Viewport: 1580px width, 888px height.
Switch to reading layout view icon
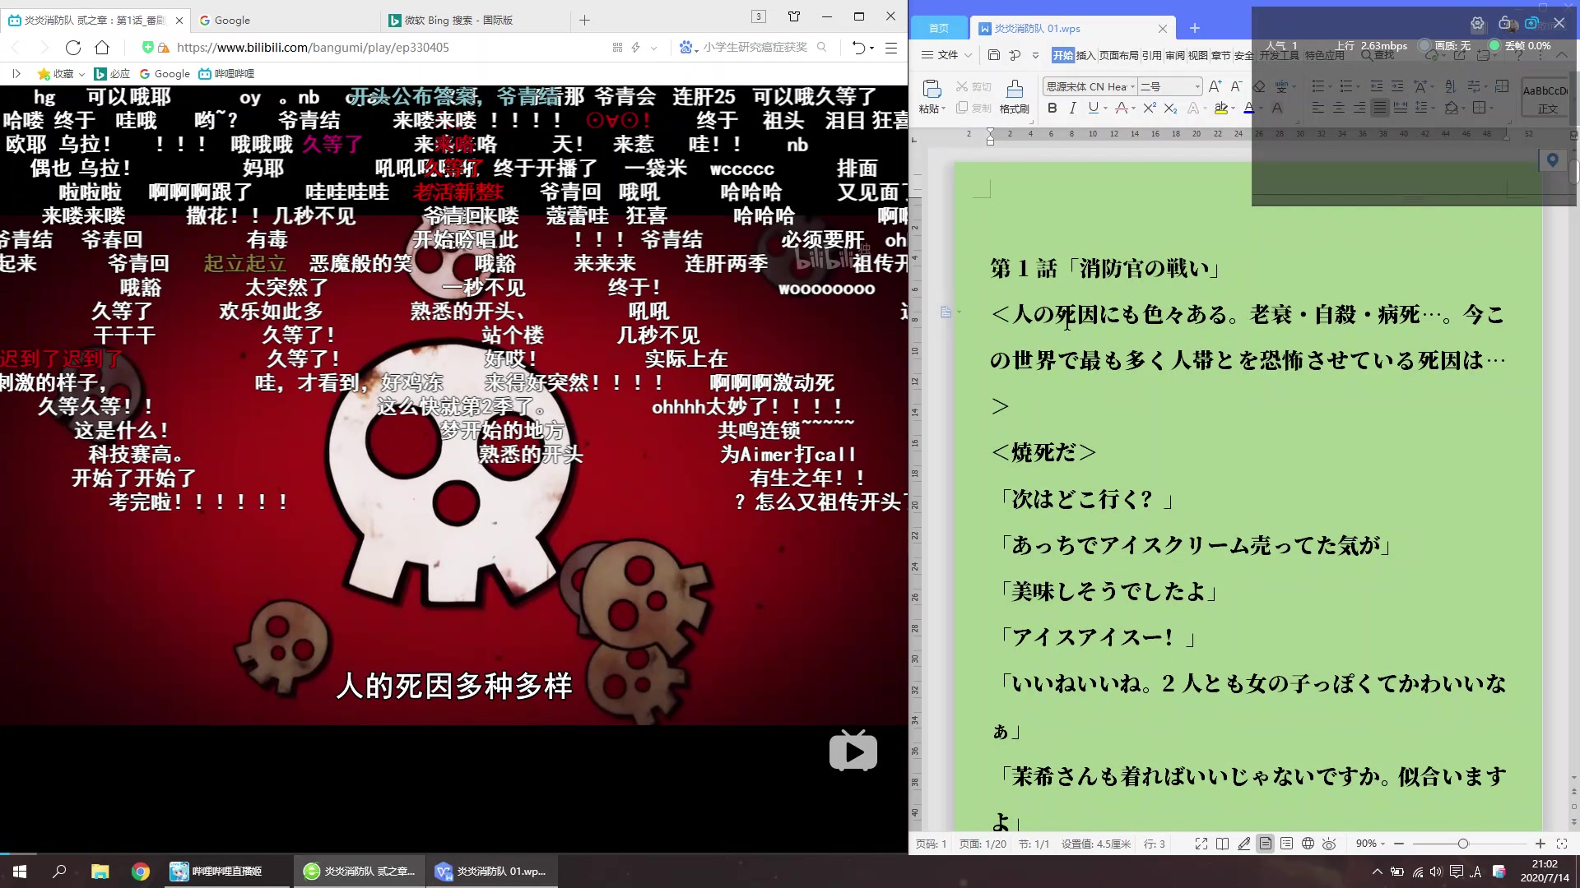point(1222,844)
